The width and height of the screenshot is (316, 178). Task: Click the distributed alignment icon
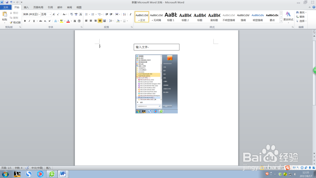click(104, 21)
